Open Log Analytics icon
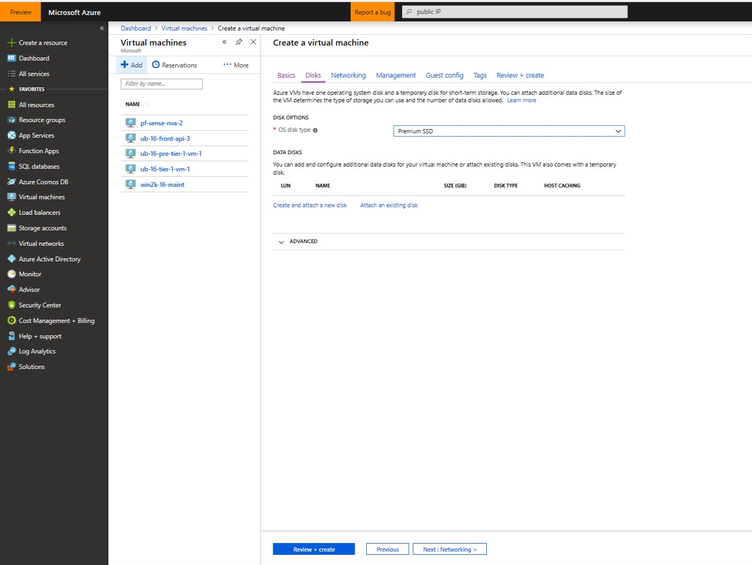Screen dimensions: 752x565 pos(11,351)
